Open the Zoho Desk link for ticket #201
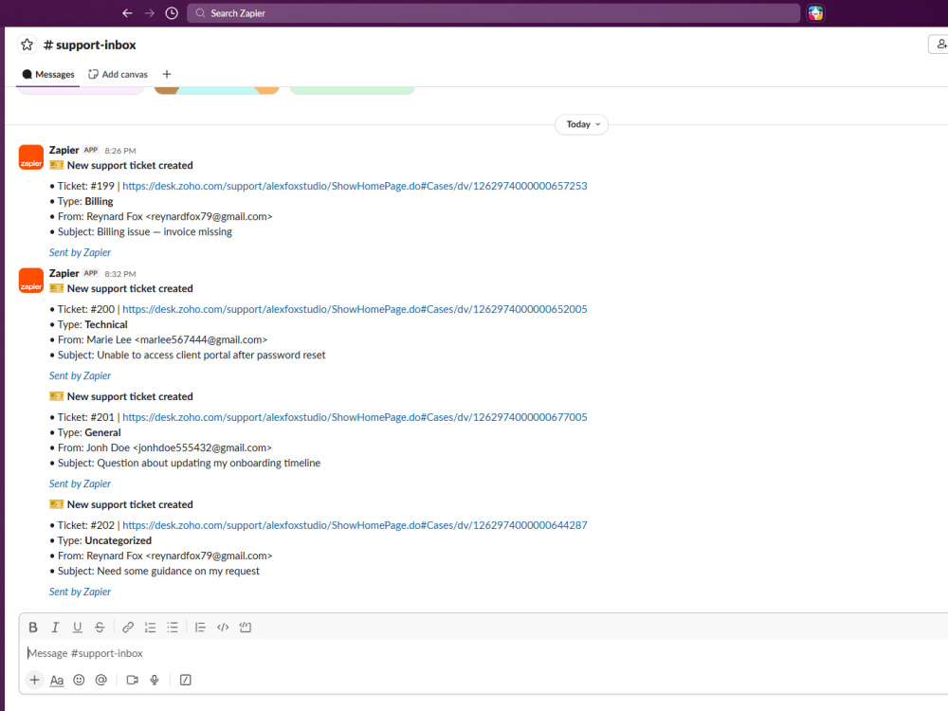Screen dimensions: 948x711 355,417
